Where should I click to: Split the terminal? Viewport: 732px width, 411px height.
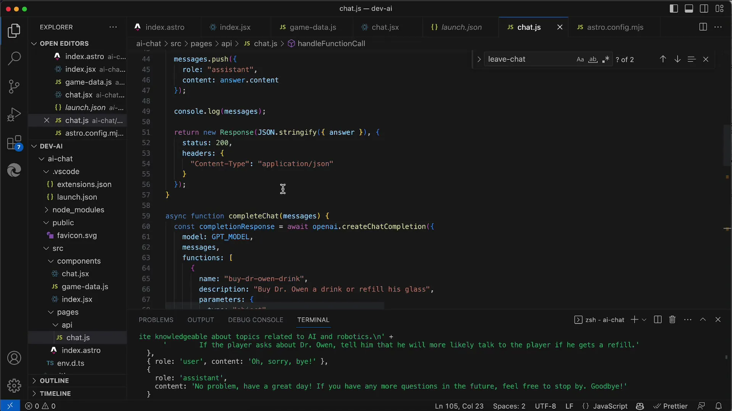658,319
